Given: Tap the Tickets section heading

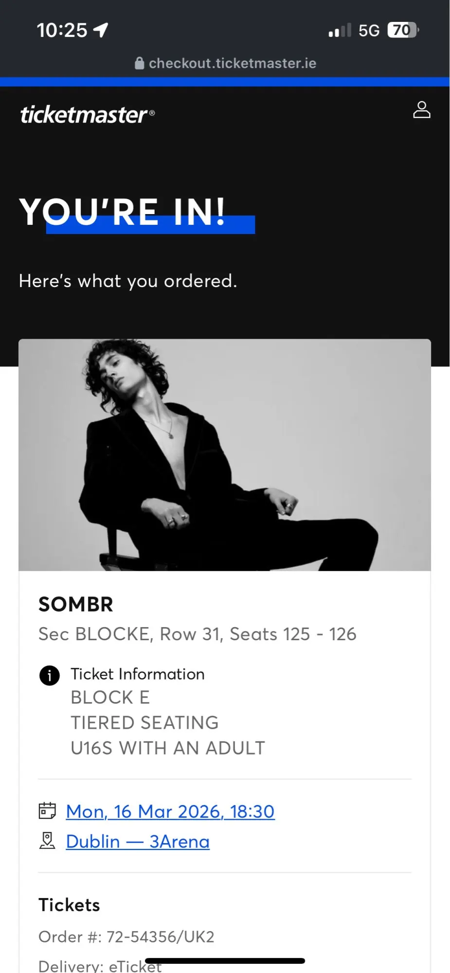Looking at the screenshot, I should (x=69, y=905).
